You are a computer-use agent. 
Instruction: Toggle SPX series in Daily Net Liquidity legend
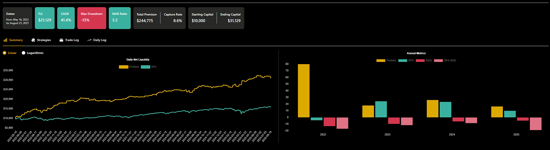point(149,67)
